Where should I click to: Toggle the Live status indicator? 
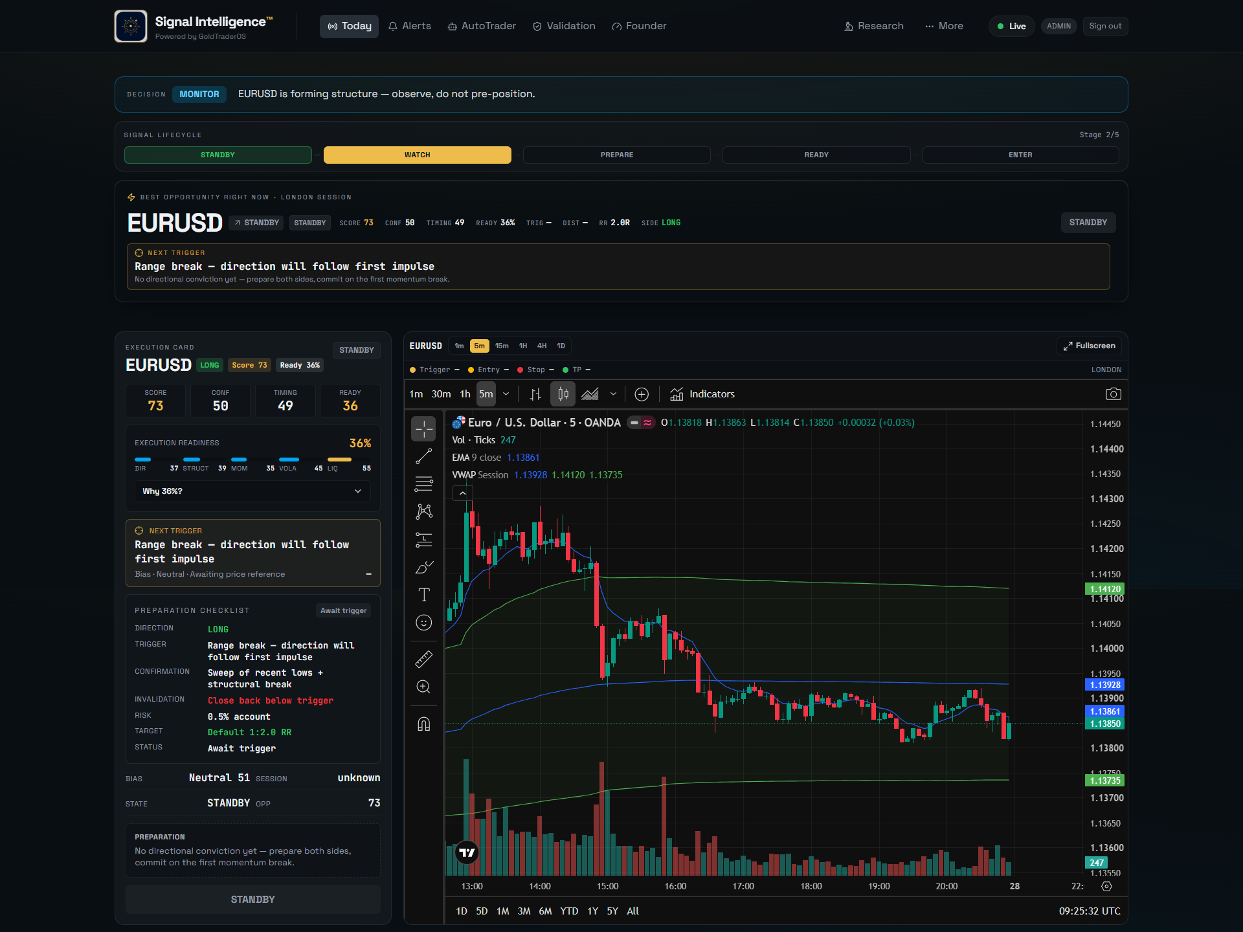tap(1012, 27)
